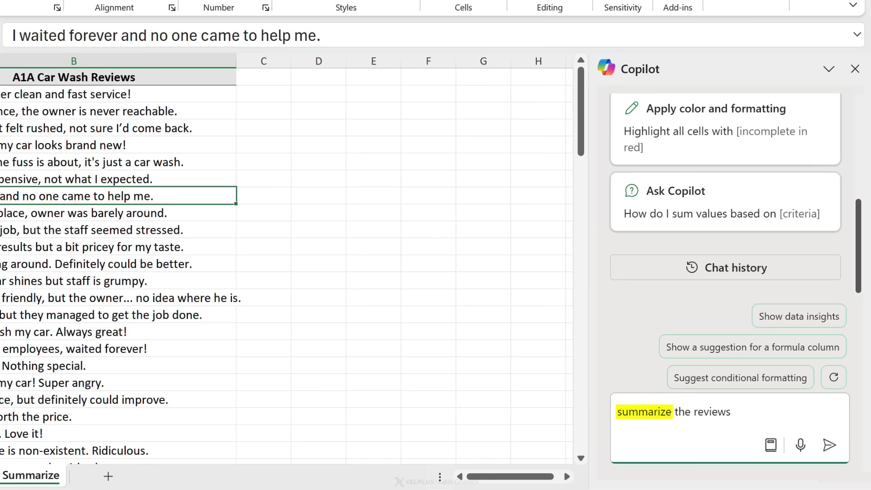Click Show data insights suggestion
The image size is (871, 490).
tap(799, 316)
